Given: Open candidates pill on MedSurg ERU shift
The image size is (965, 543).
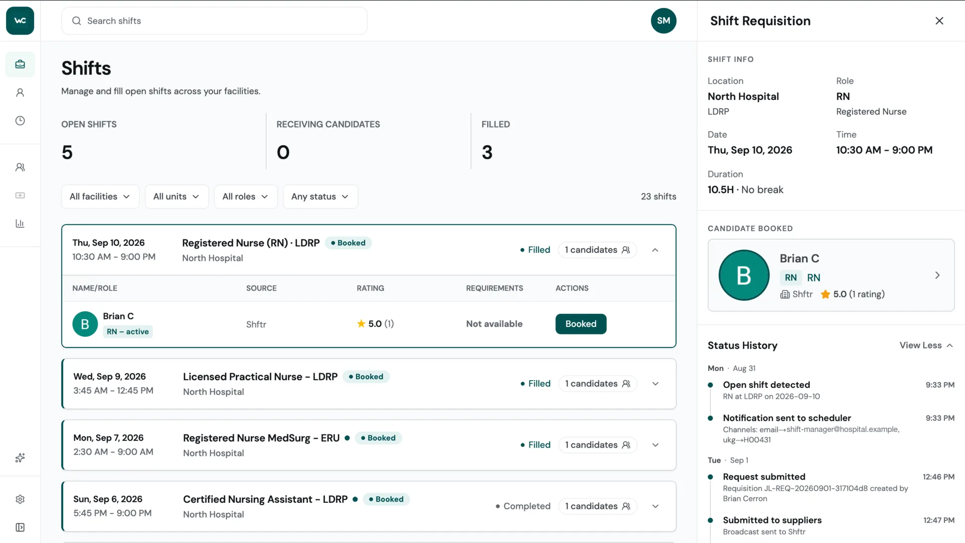Looking at the screenshot, I should coord(598,445).
